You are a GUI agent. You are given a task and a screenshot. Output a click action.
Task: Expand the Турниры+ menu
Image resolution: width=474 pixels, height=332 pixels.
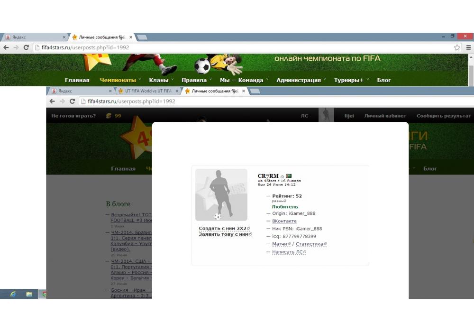point(351,80)
